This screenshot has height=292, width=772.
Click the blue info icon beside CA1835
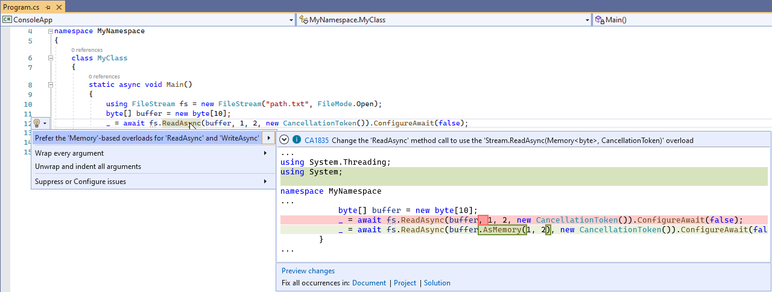296,140
